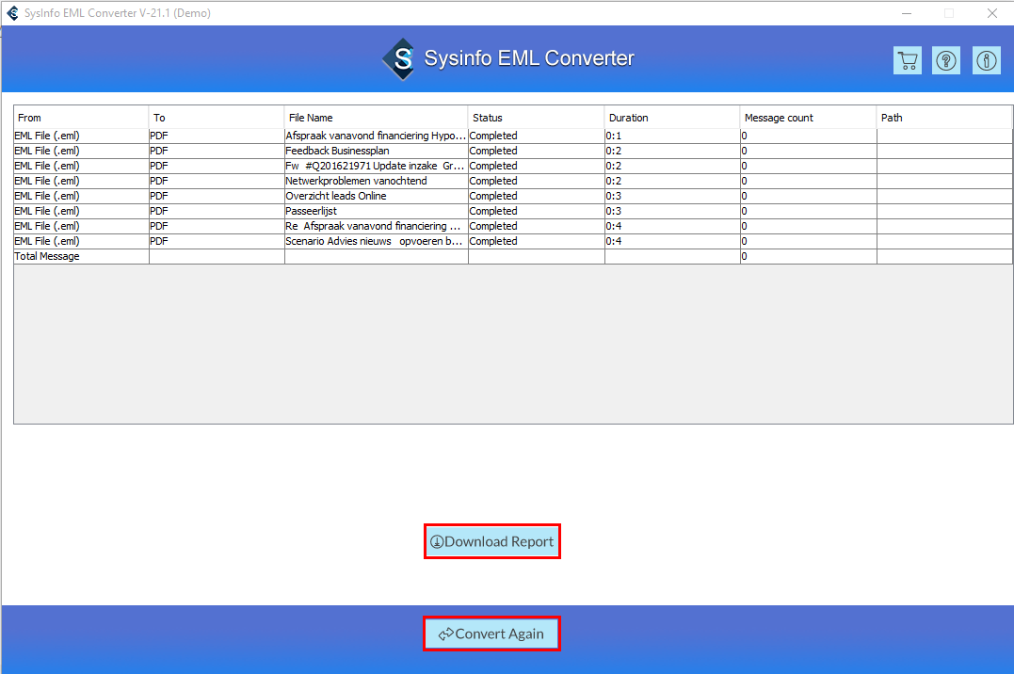Click the 'Total Message' row label
Viewport: 1014px width, 674px height.
47,256
